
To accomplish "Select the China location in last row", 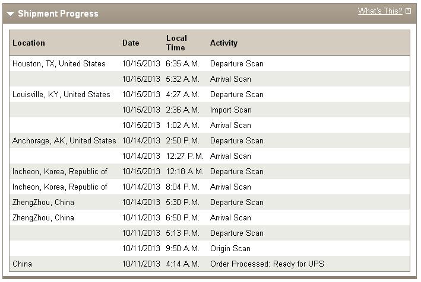I will point(22,264).
